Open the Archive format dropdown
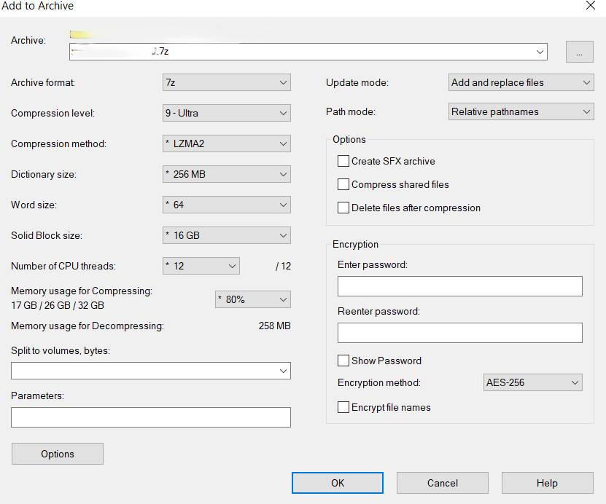606x504 pixels. point(227,82)
